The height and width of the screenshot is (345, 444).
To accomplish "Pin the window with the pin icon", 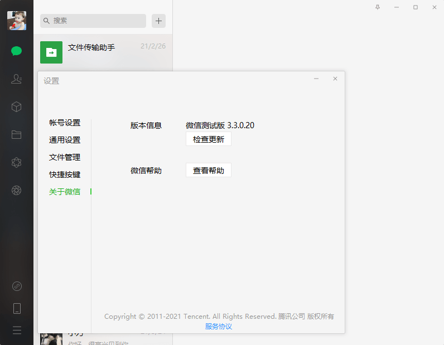I will [x=378, y=7].
